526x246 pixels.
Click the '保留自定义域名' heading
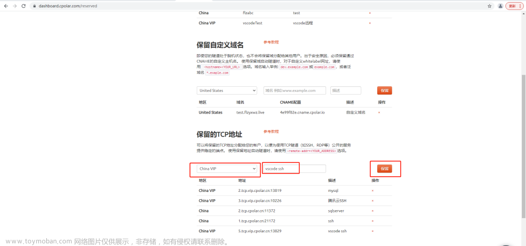(220, 45)
